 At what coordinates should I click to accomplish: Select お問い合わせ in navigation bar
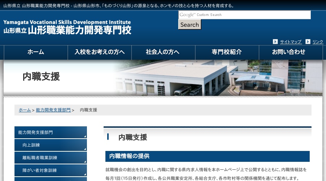tap(289, 52)
